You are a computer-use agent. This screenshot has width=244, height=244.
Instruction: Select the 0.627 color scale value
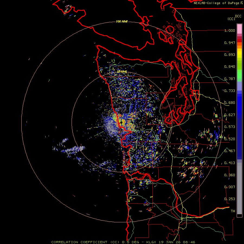[x=230, y=115]
